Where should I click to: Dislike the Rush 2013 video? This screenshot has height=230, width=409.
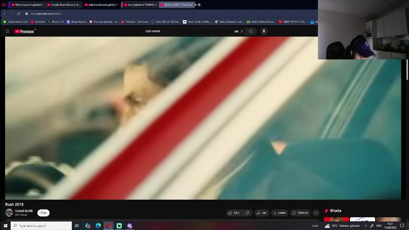[x=247, y=213]
